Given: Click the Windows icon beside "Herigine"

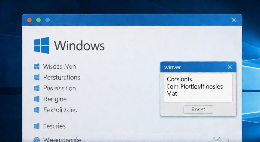Looking at the screenshot, I should click(x=37, y=99).
